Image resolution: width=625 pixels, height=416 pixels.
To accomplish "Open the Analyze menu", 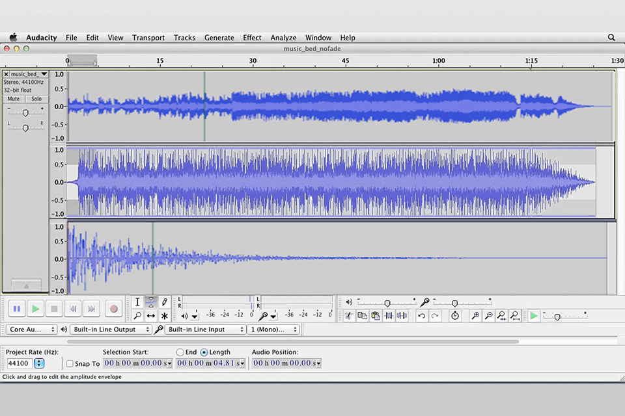I will [283, 38].
